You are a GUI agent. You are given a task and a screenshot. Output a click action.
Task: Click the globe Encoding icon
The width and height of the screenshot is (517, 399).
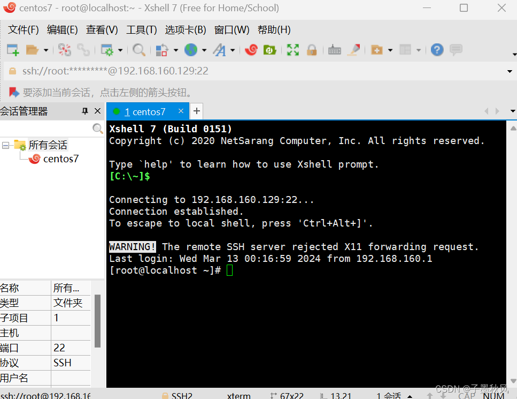190,50
